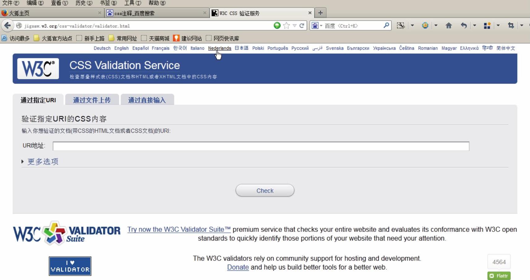Viewport: 530px width, 280px height.
Task: Select the 通过文件上传 tab
Action: (x=92, y=100)
